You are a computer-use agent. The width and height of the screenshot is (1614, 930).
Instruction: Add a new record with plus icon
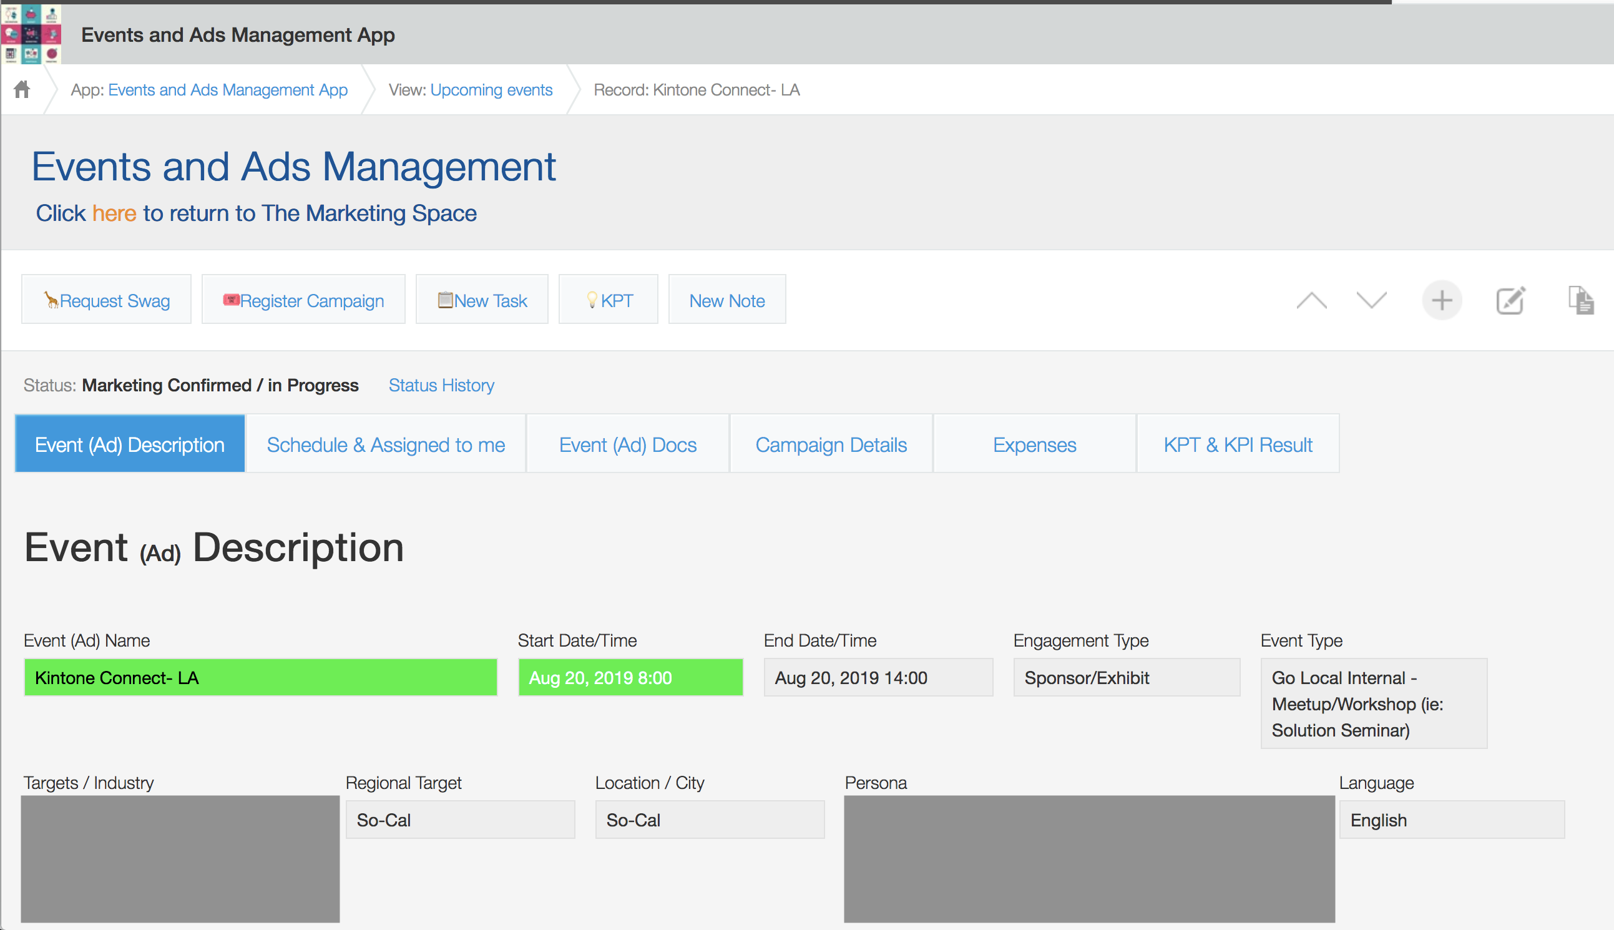point(1442,300)
